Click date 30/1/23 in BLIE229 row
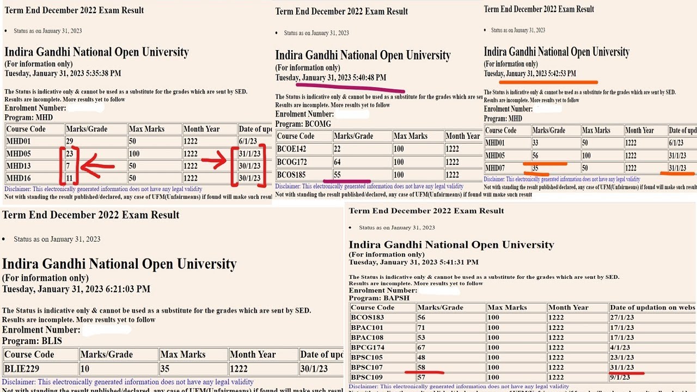 pos(314,369)
